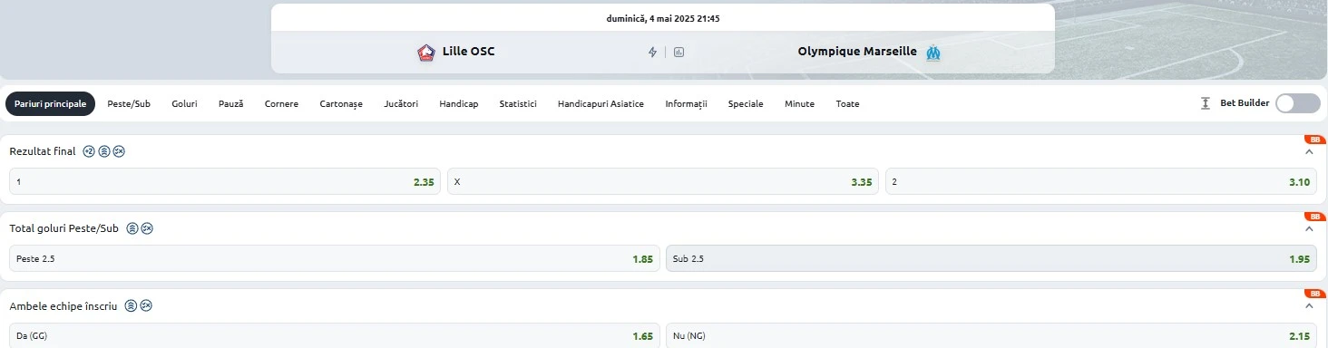Click the lightning bolt icon in match header

point(652,53)
